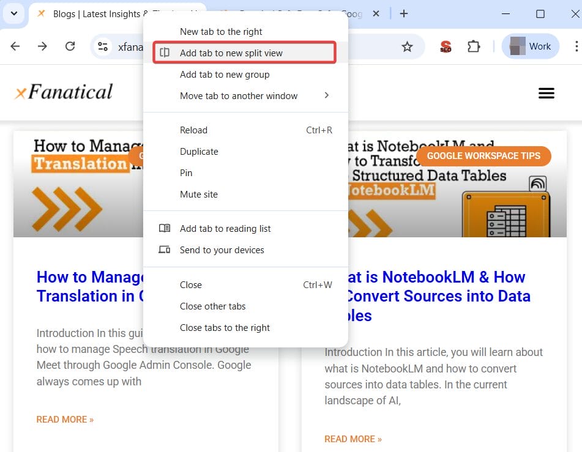Open the xFanatical site hamburger menu
The width and height of the screenshot is (582, 452).
546,92
